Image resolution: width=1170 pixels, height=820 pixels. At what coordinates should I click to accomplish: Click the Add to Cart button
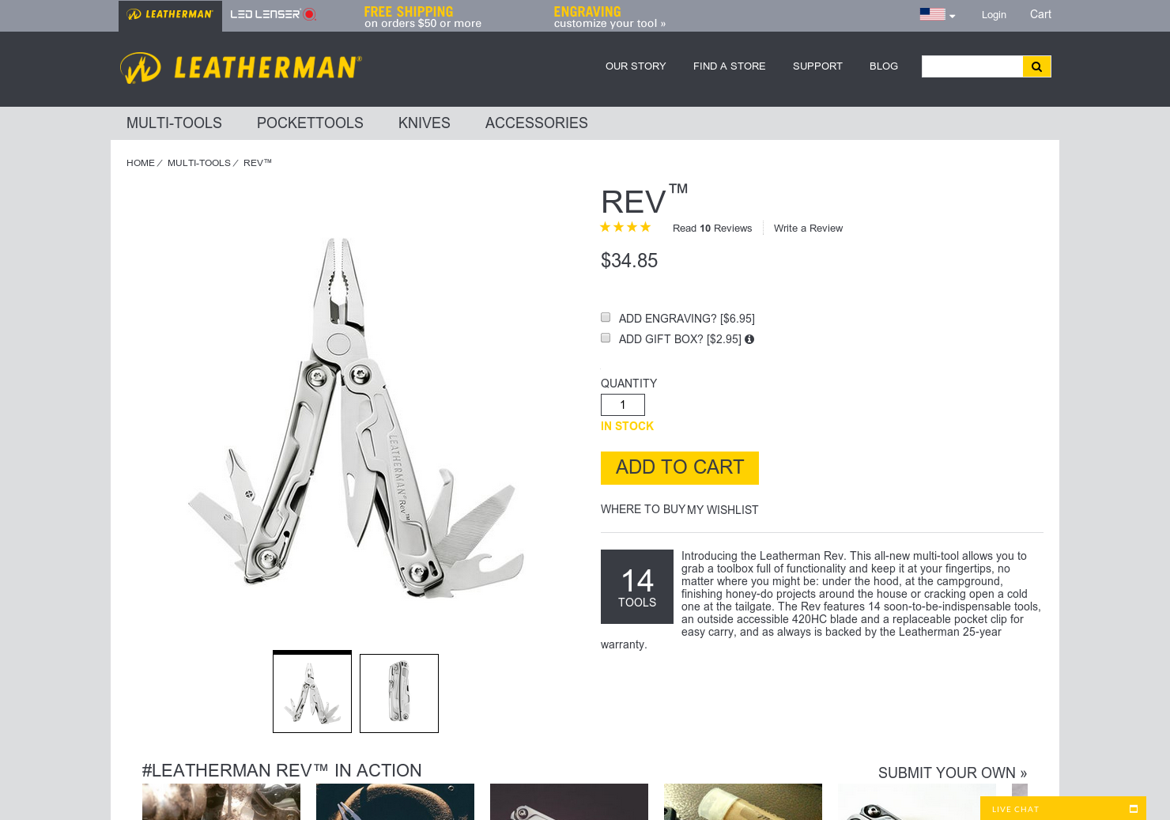coord(680,468)
